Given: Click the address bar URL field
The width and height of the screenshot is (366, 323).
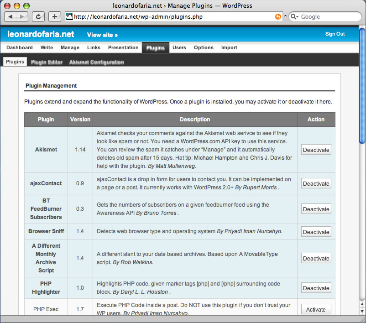Looking at the screenshot, I should point(174,16).
